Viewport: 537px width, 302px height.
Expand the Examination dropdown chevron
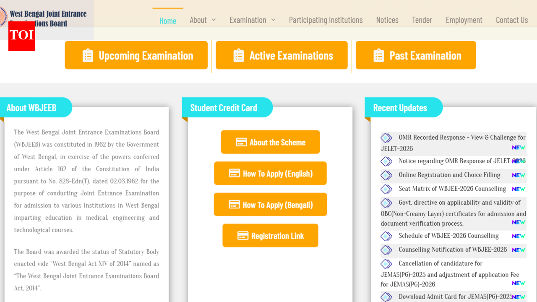pyautogui.click(x=273, y=20)
